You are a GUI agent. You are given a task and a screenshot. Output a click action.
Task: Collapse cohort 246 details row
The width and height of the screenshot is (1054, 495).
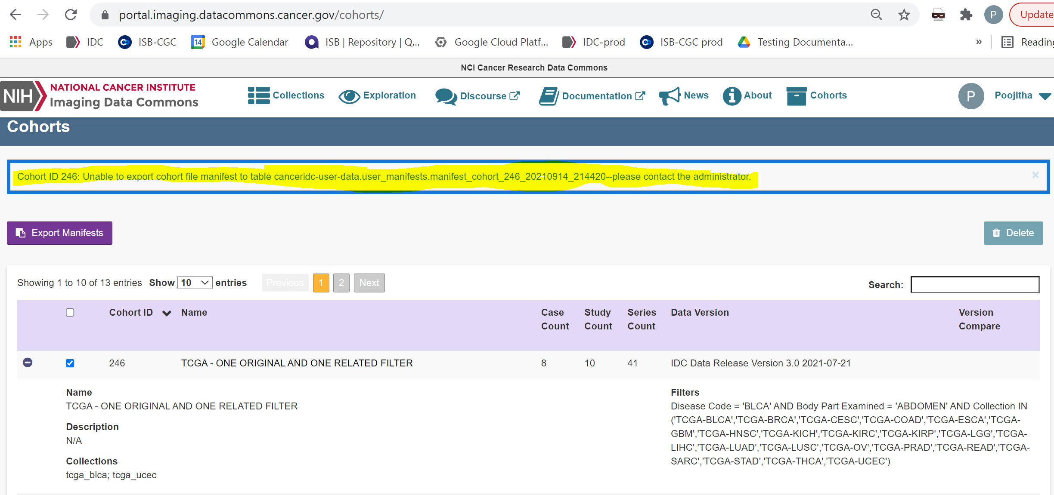pos(28,363)
